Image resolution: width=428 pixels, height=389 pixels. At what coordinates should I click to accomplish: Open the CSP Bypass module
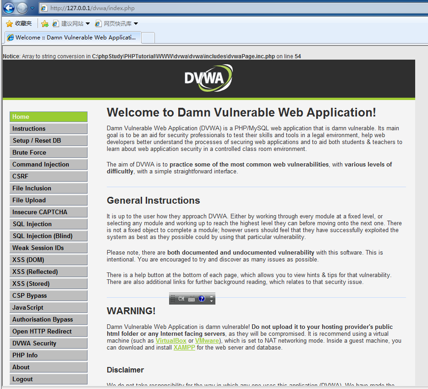(x=49, y=295)
